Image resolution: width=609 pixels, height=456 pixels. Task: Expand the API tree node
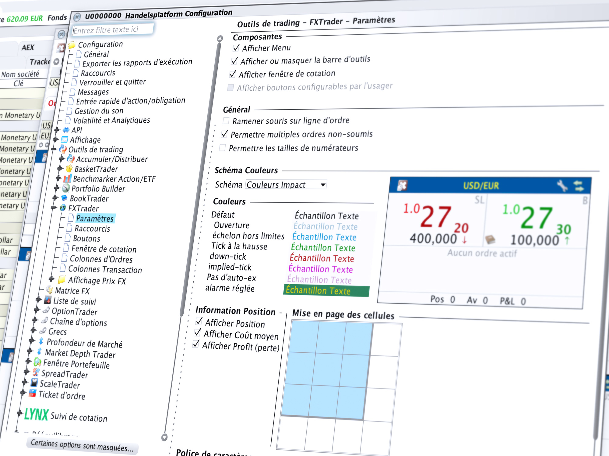point(57,130)
